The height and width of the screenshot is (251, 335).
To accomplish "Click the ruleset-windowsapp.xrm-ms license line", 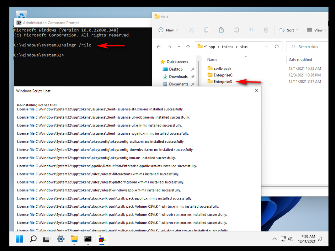I will [x=99, y=190].
